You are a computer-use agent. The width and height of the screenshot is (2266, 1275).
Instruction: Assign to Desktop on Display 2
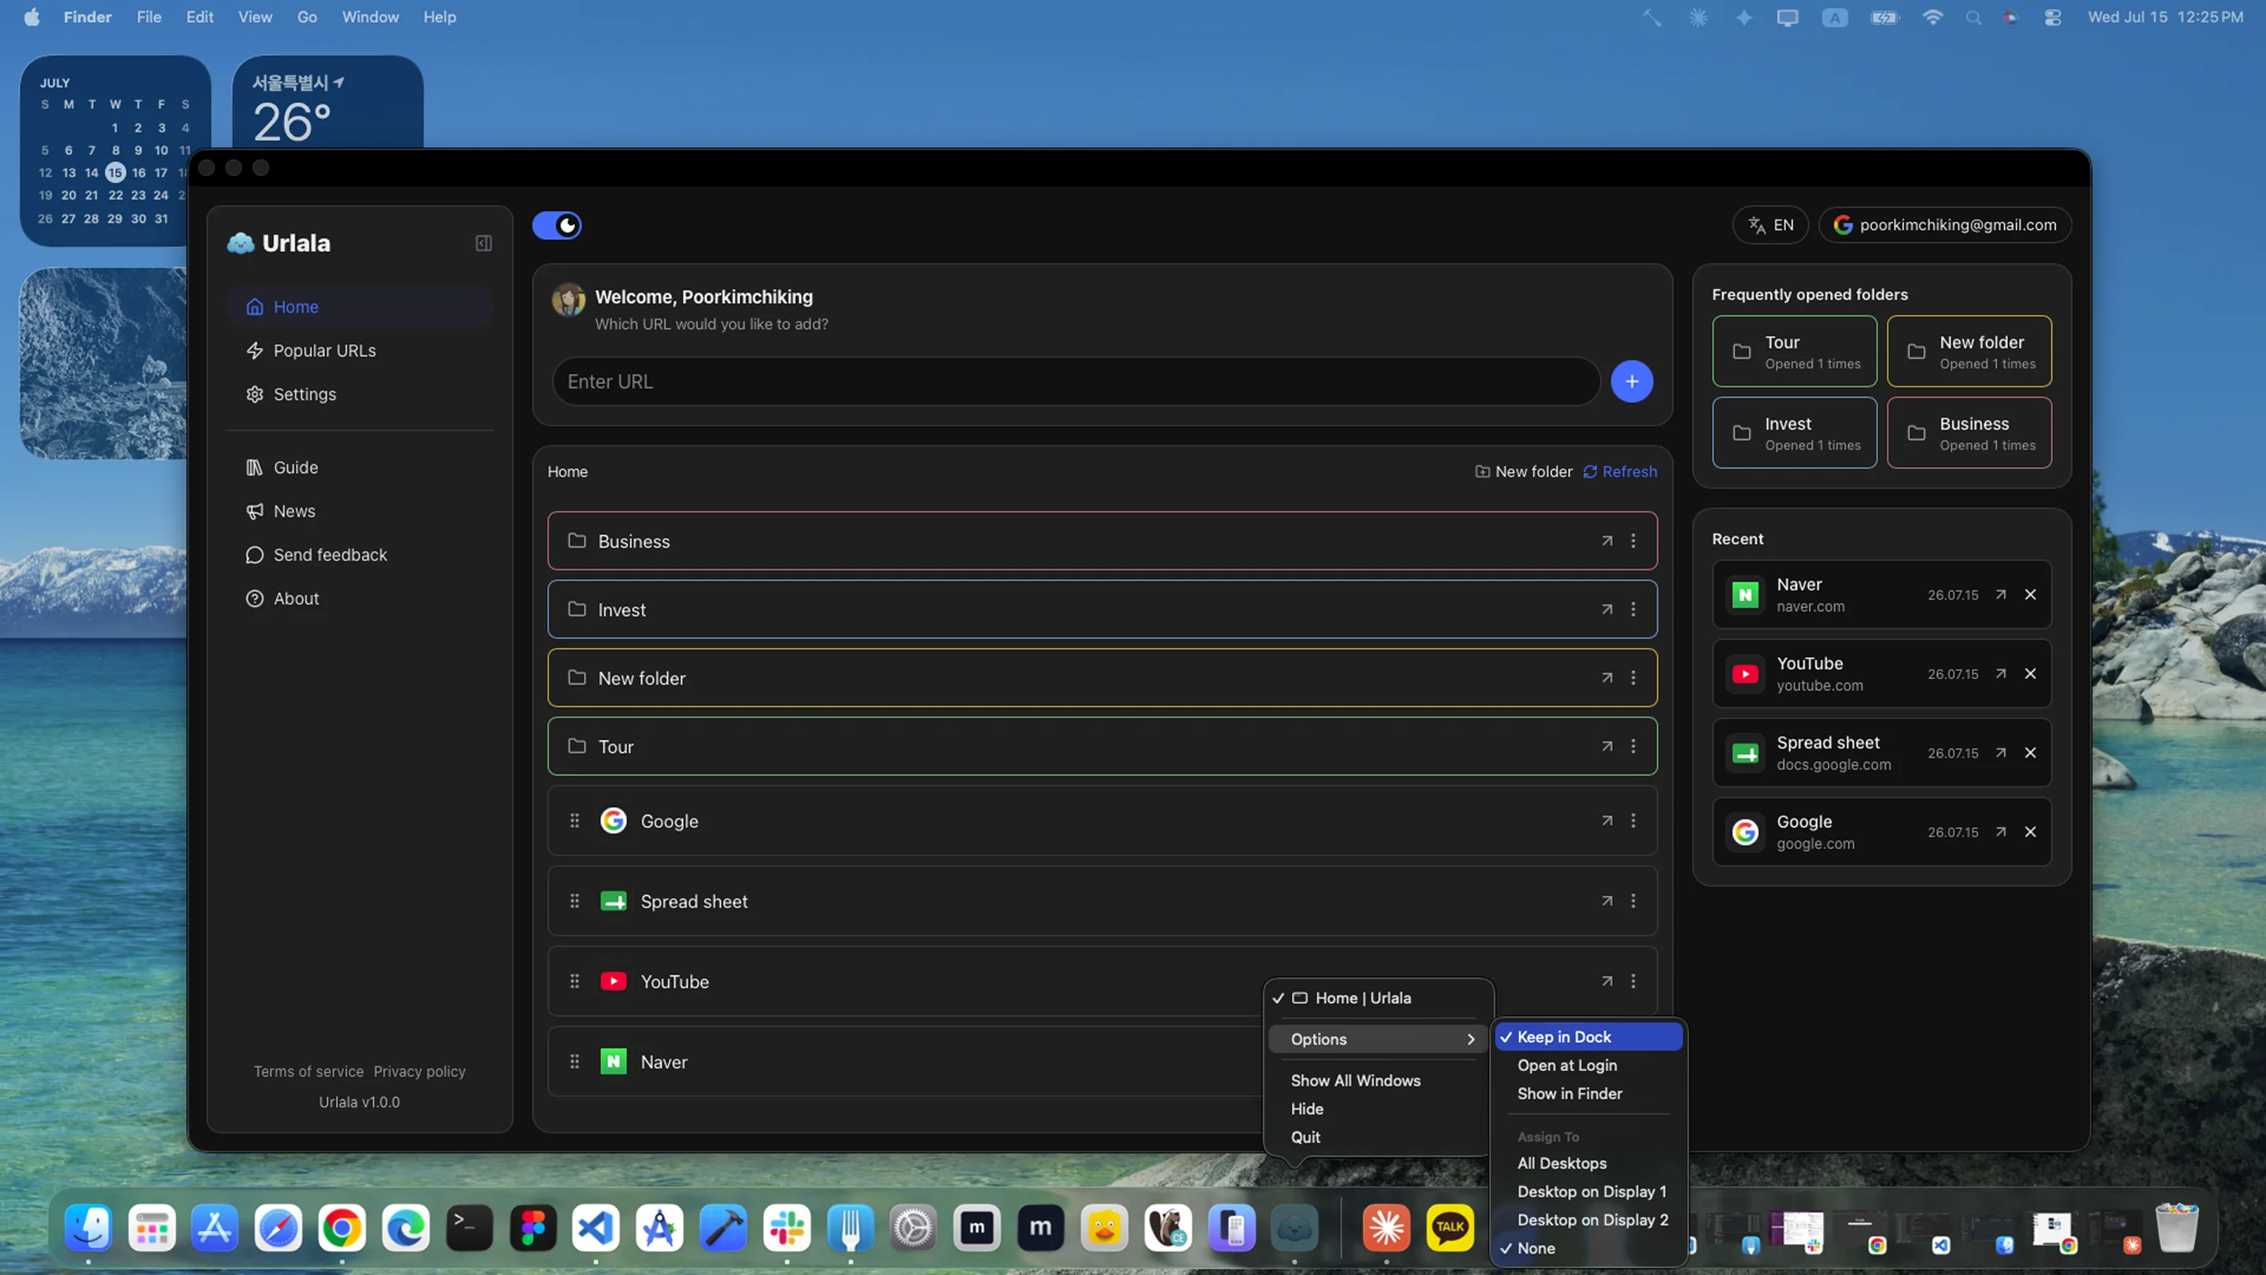(1589, 1220)
